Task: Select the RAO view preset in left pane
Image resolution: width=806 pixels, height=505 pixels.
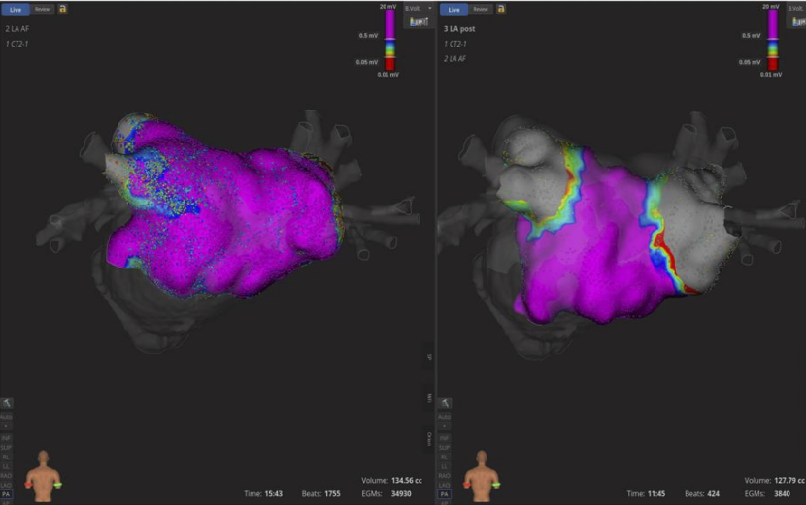Action: 7,476
